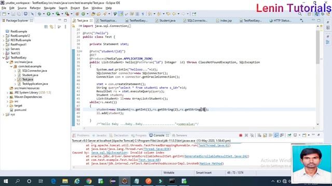Click the Pin Console icon in the Console toolbar
This screenshot has width=332, height=186.
[289, 135]
